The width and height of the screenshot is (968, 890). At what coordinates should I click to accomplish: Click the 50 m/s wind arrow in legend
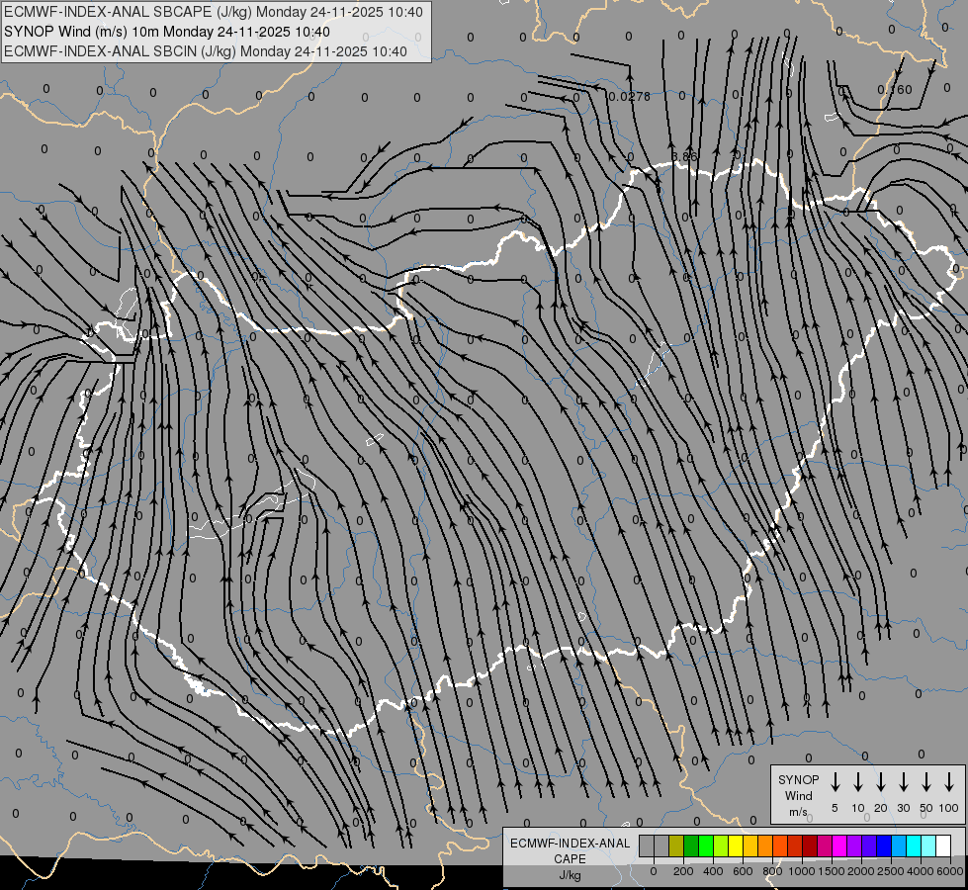pos(926,782)
